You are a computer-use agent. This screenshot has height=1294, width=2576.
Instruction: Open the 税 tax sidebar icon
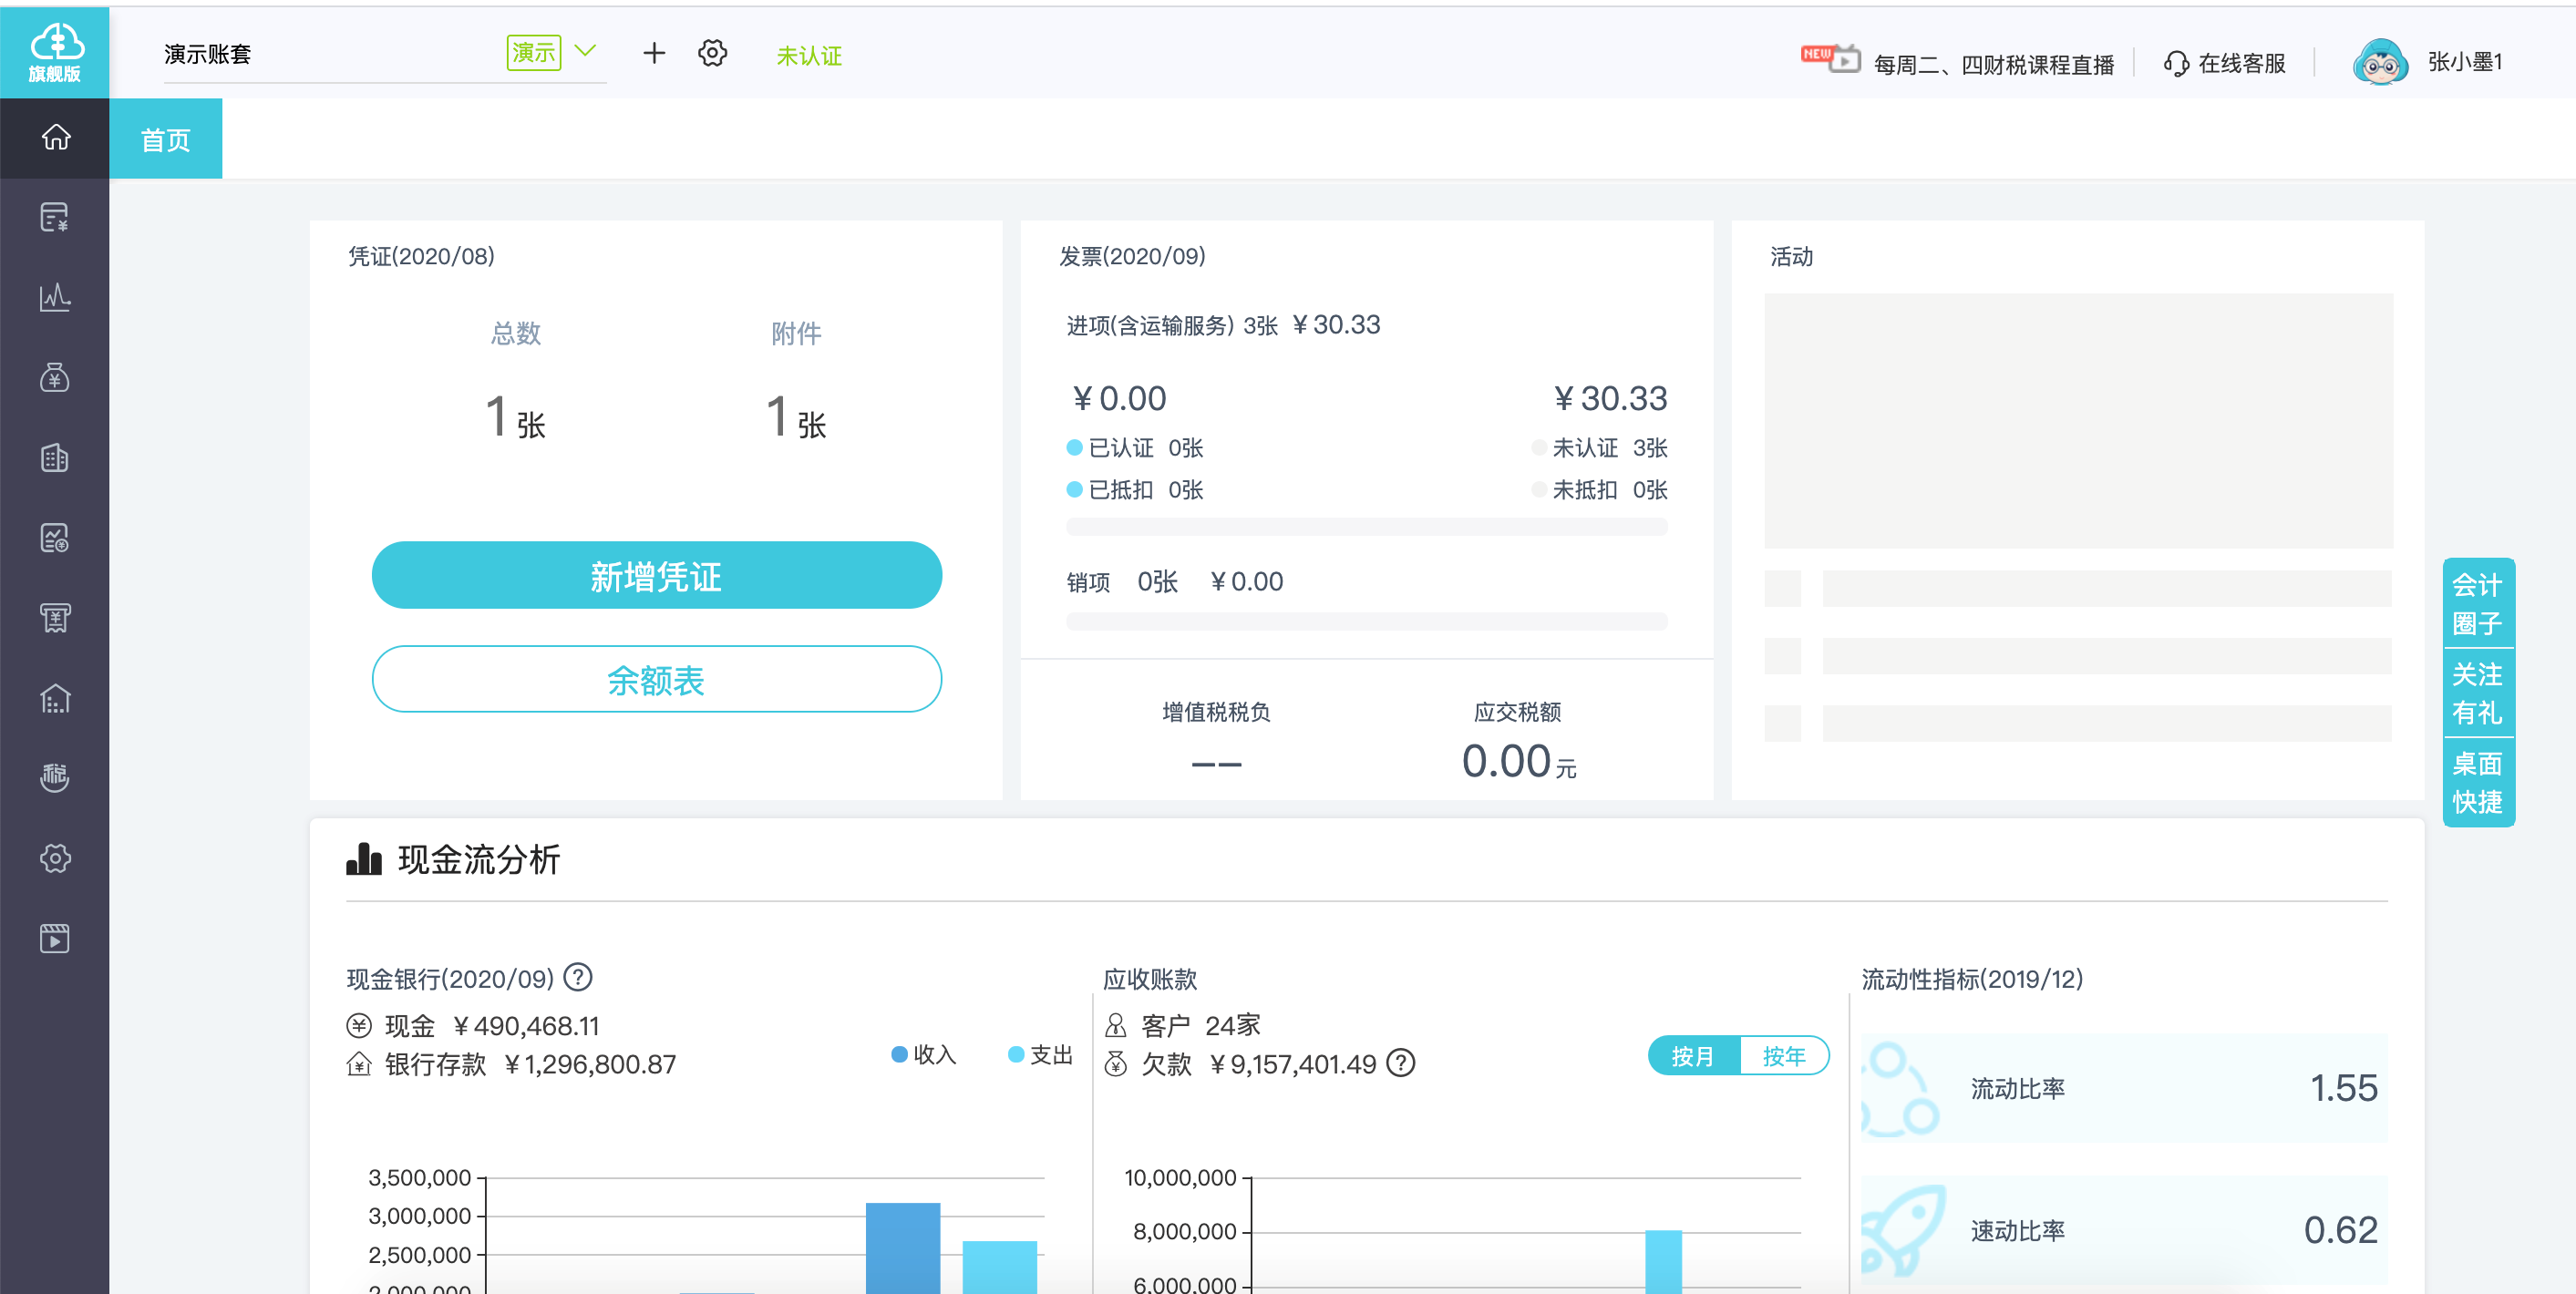(55, 777)
